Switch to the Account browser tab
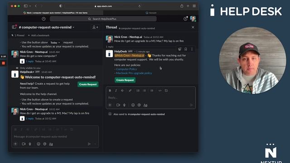Screen dimensions: 290x163 tap(151, 13)
